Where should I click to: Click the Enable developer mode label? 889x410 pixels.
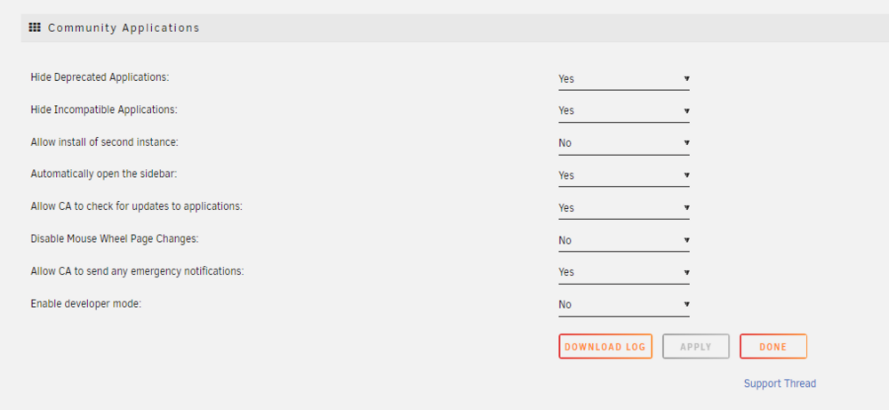(x=85, y=303)
